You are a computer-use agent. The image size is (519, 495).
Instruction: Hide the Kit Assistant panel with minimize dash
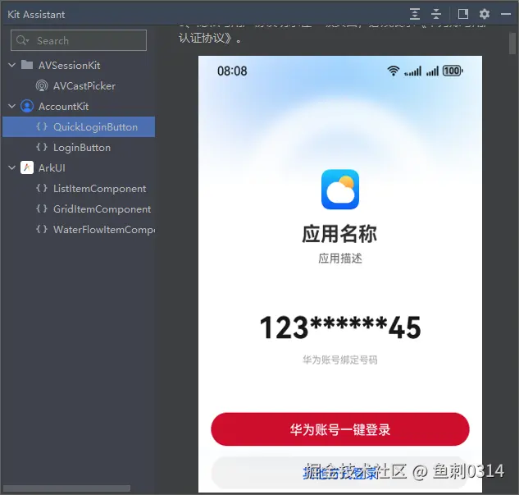[505, 14]
